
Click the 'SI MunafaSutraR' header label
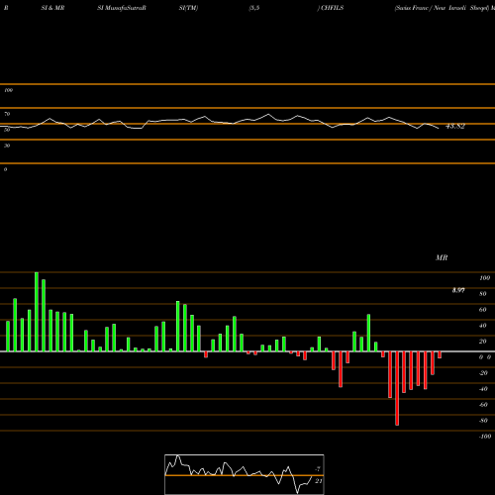pyautogui.click(x=122, y=8)
